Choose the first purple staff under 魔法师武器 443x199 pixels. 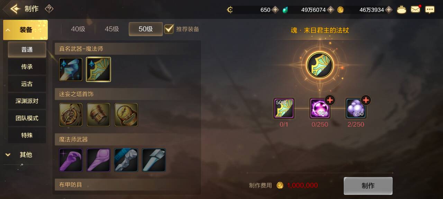tap(71, 160)
